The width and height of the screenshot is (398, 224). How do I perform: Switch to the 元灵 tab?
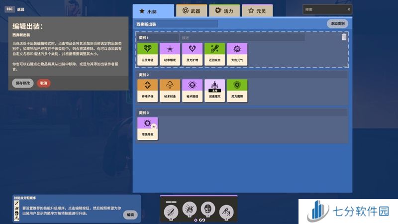pyautogui.click(x=257, y=10)
